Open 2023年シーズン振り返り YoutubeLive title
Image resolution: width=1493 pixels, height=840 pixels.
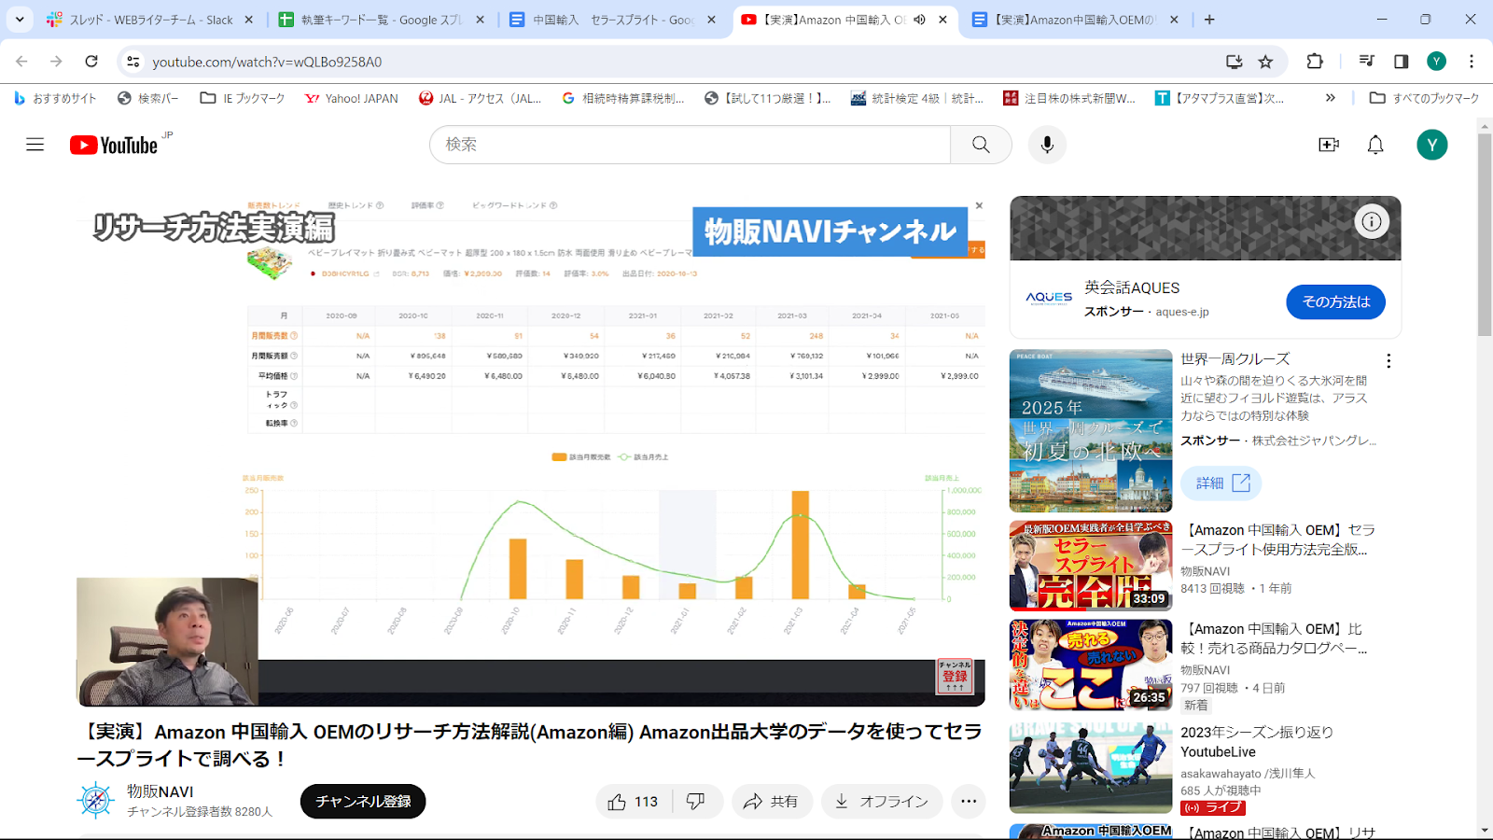(x=1257, y=742)
